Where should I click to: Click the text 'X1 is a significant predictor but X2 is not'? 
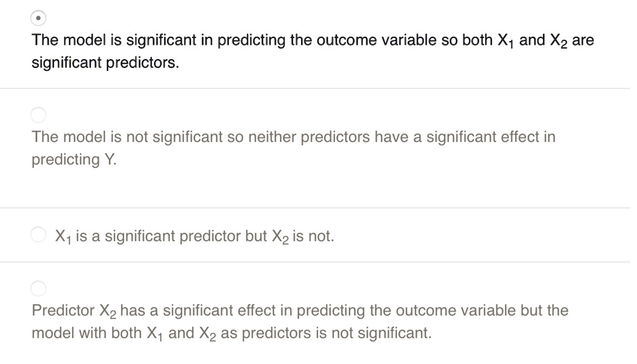click(193, 236)
